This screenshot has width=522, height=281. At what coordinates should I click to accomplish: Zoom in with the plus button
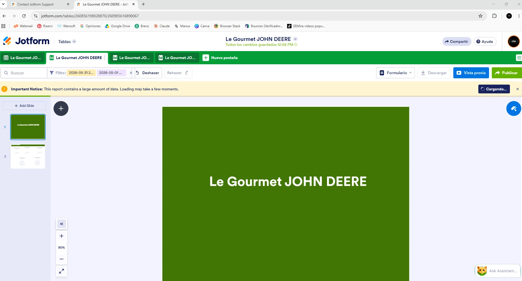62,236
